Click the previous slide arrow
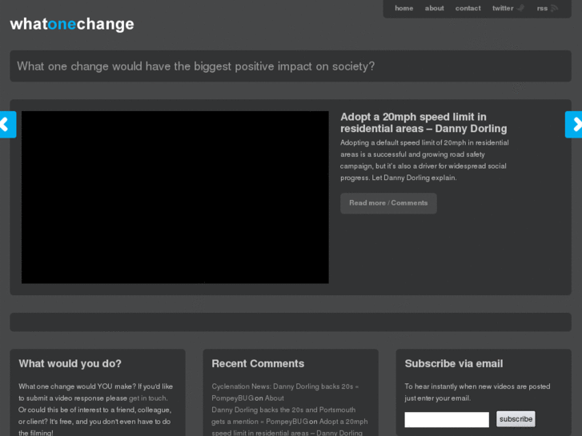The height and width of the screenshot is (436, 582). pos(7,124)
